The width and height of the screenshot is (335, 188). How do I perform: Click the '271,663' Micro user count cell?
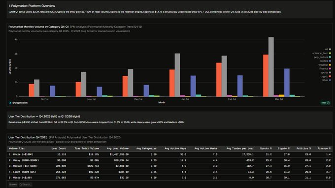point(61,178)
